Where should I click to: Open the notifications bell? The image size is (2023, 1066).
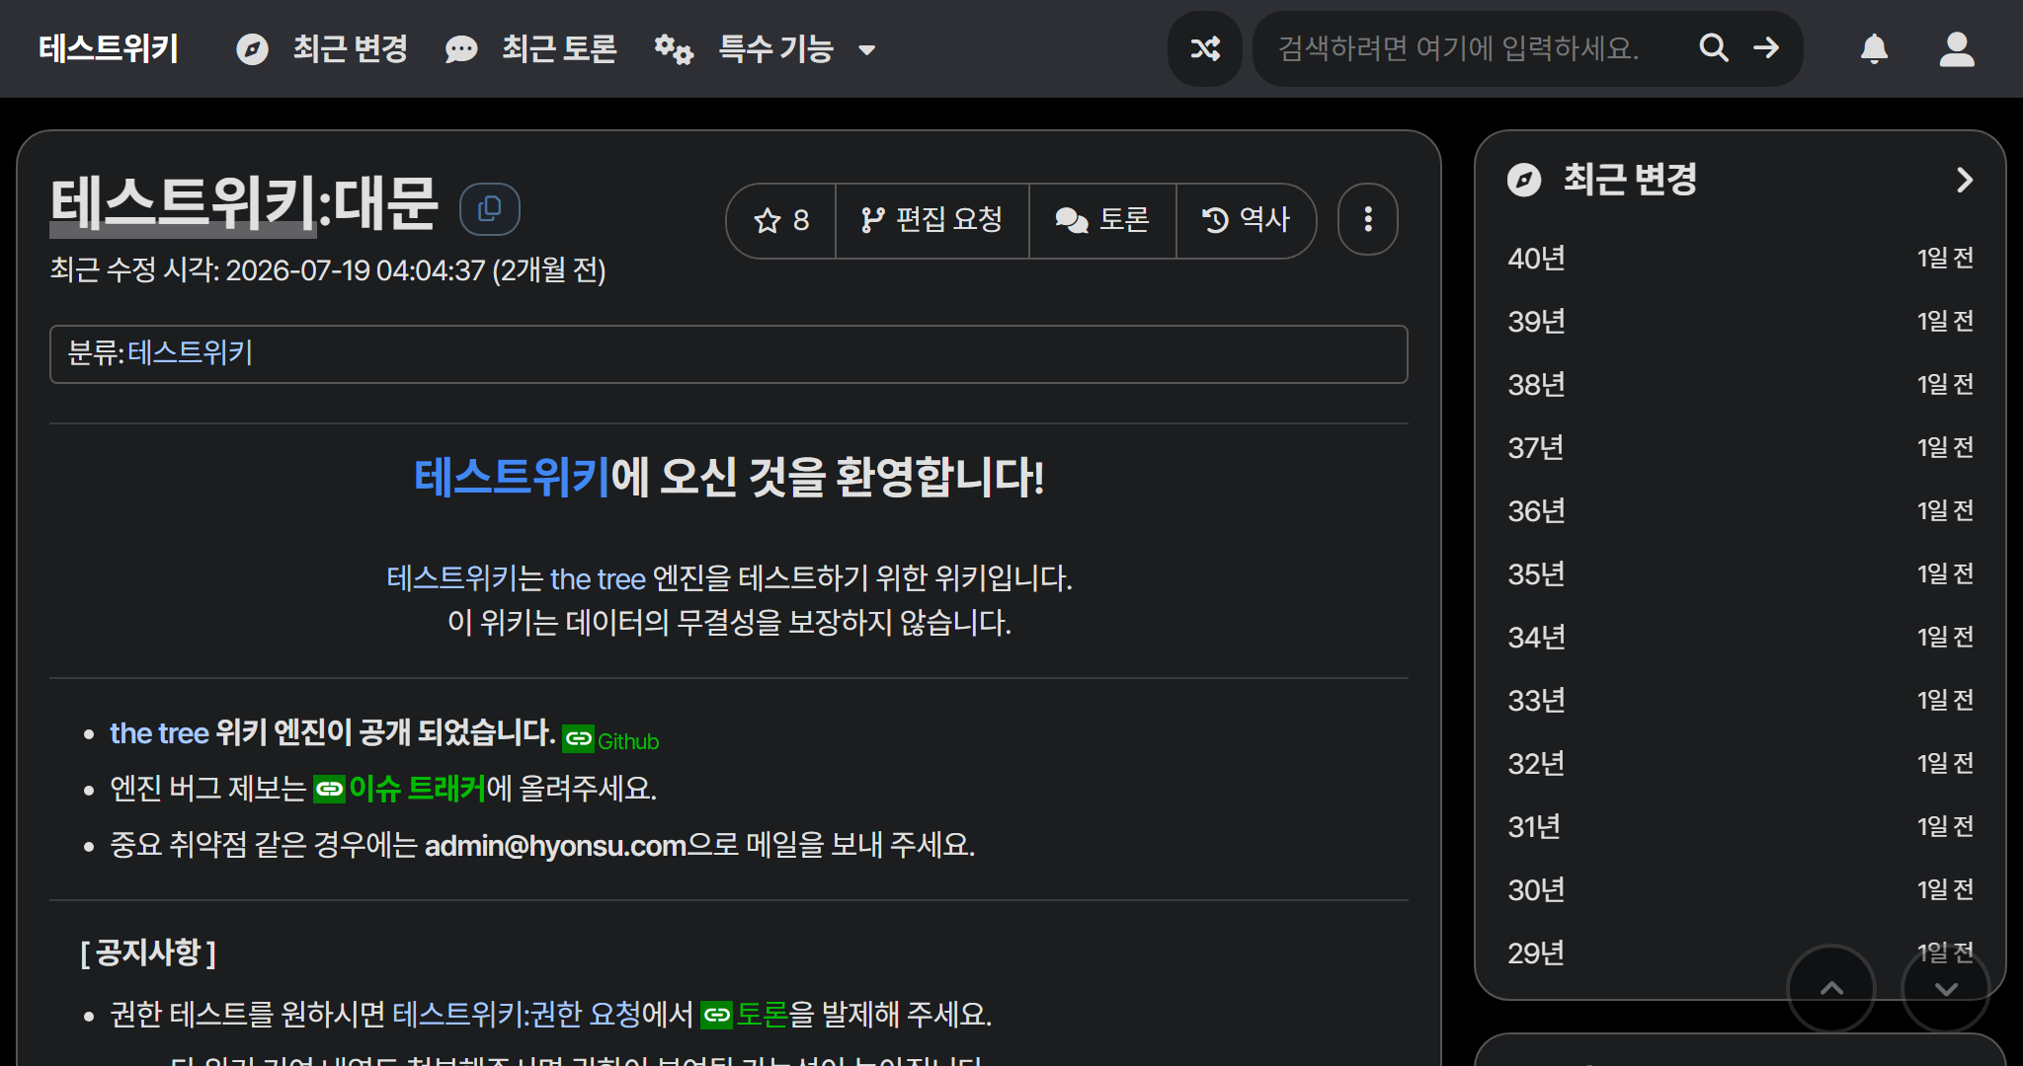(1874, 48)
